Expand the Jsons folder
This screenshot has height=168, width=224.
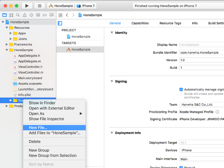click(10, 39)
